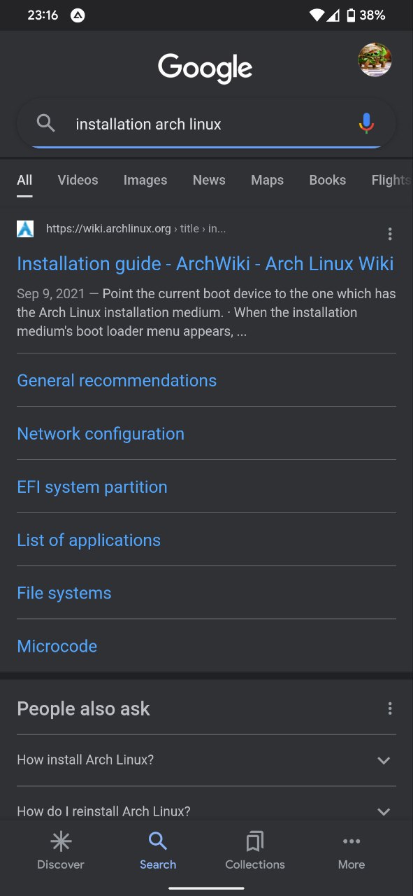Image resolution: width=413 pixels, height=896 pixels.
Task: Tap the microphone voice search icon
Action: 366,123
